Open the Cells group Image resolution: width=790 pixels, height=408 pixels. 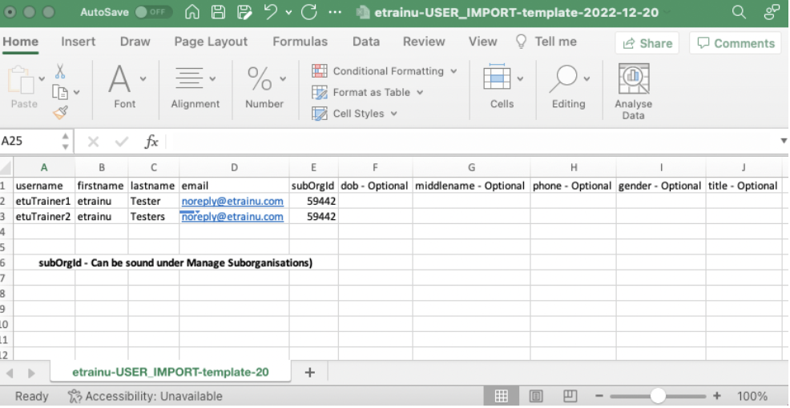502,86
